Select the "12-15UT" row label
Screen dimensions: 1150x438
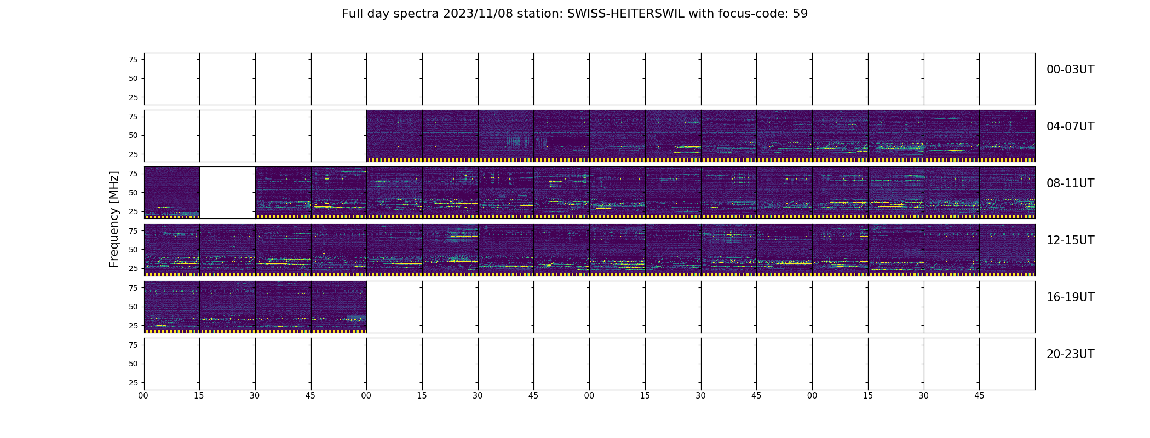(1070, 240)
